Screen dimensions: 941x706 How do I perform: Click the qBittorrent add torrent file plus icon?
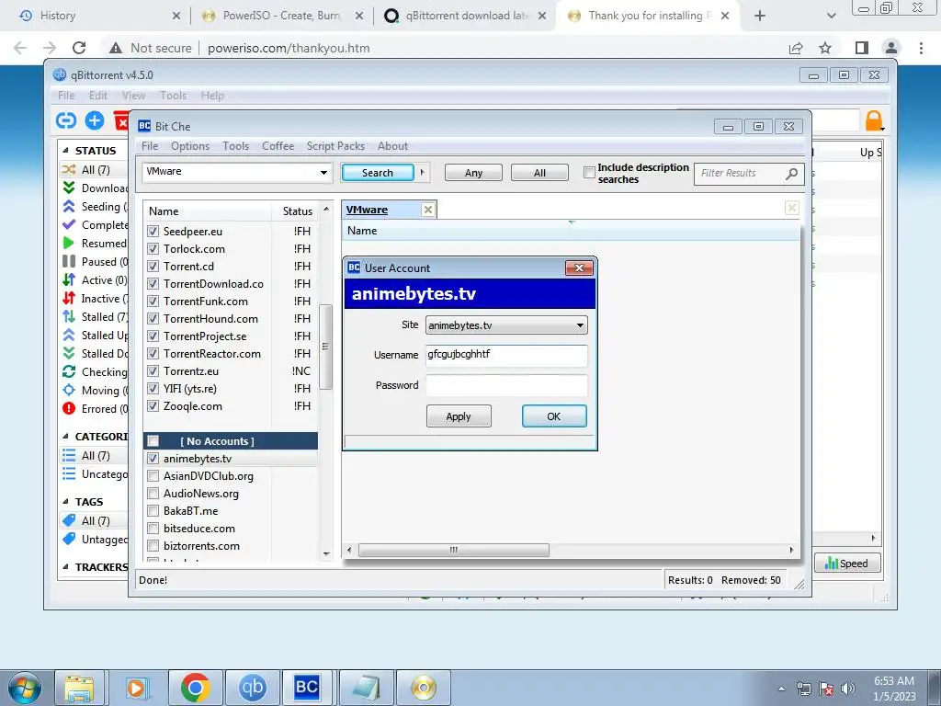95,120
